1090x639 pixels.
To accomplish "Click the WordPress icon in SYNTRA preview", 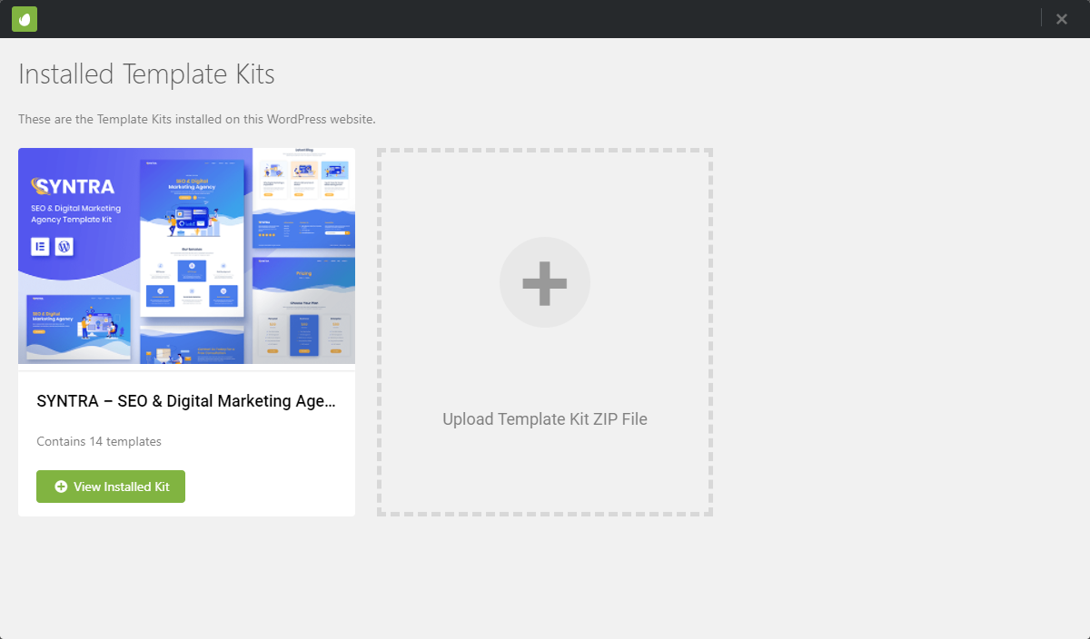I will coord(64,246).
